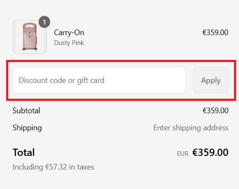239x189 pixels.
Task: Click the pink suitcase's top handle in thumbnail
Action: [29, 26]
